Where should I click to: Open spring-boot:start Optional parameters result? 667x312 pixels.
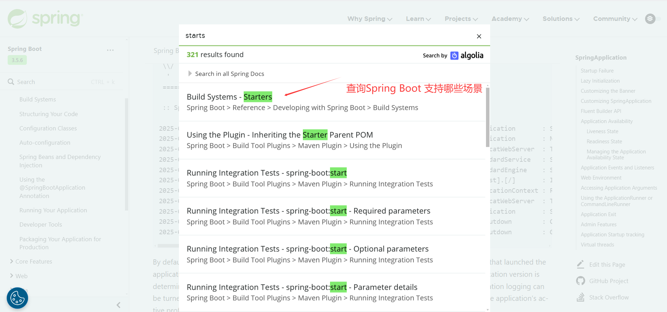click(332, 254)
